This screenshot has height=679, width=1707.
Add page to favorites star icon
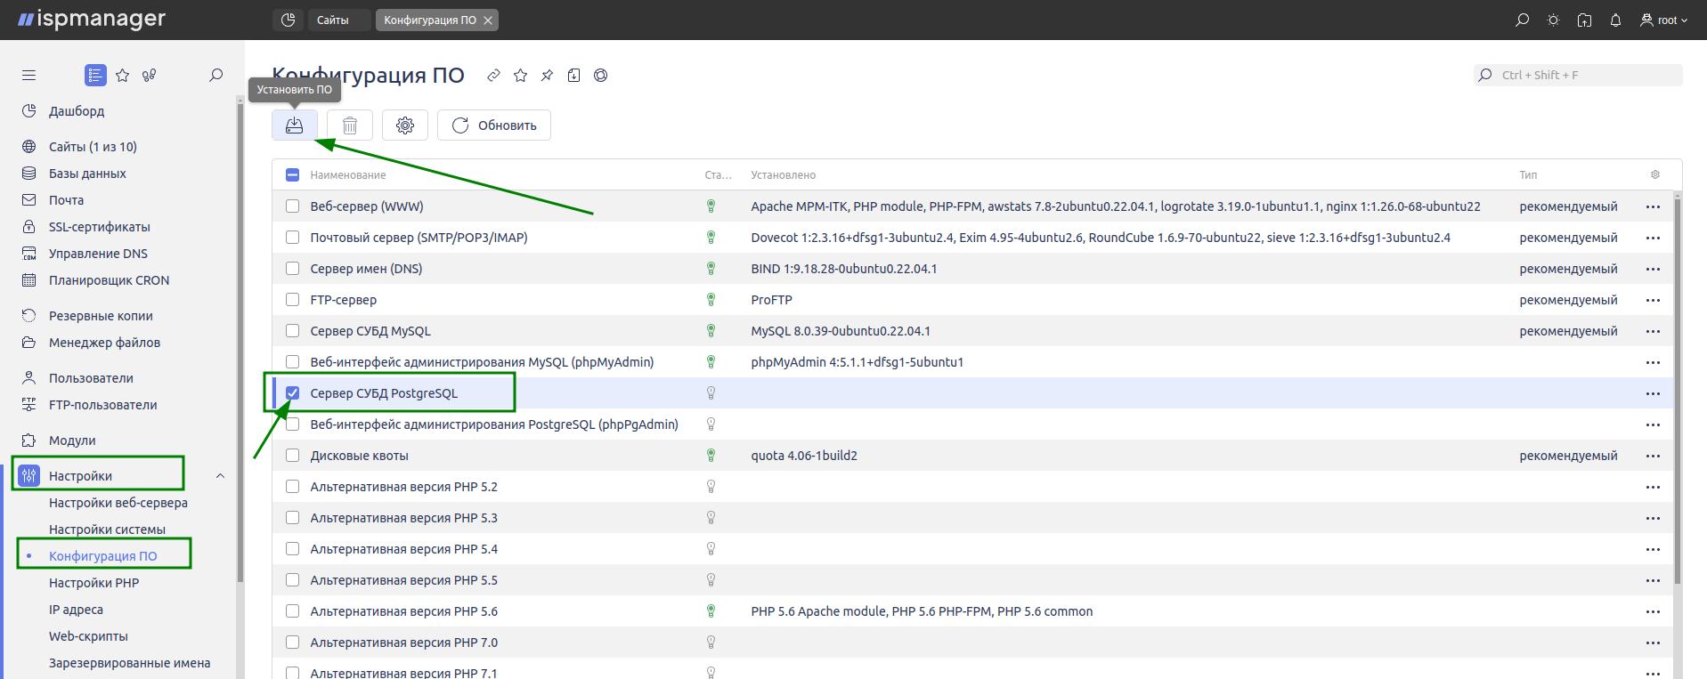click(x=521, y=76)
